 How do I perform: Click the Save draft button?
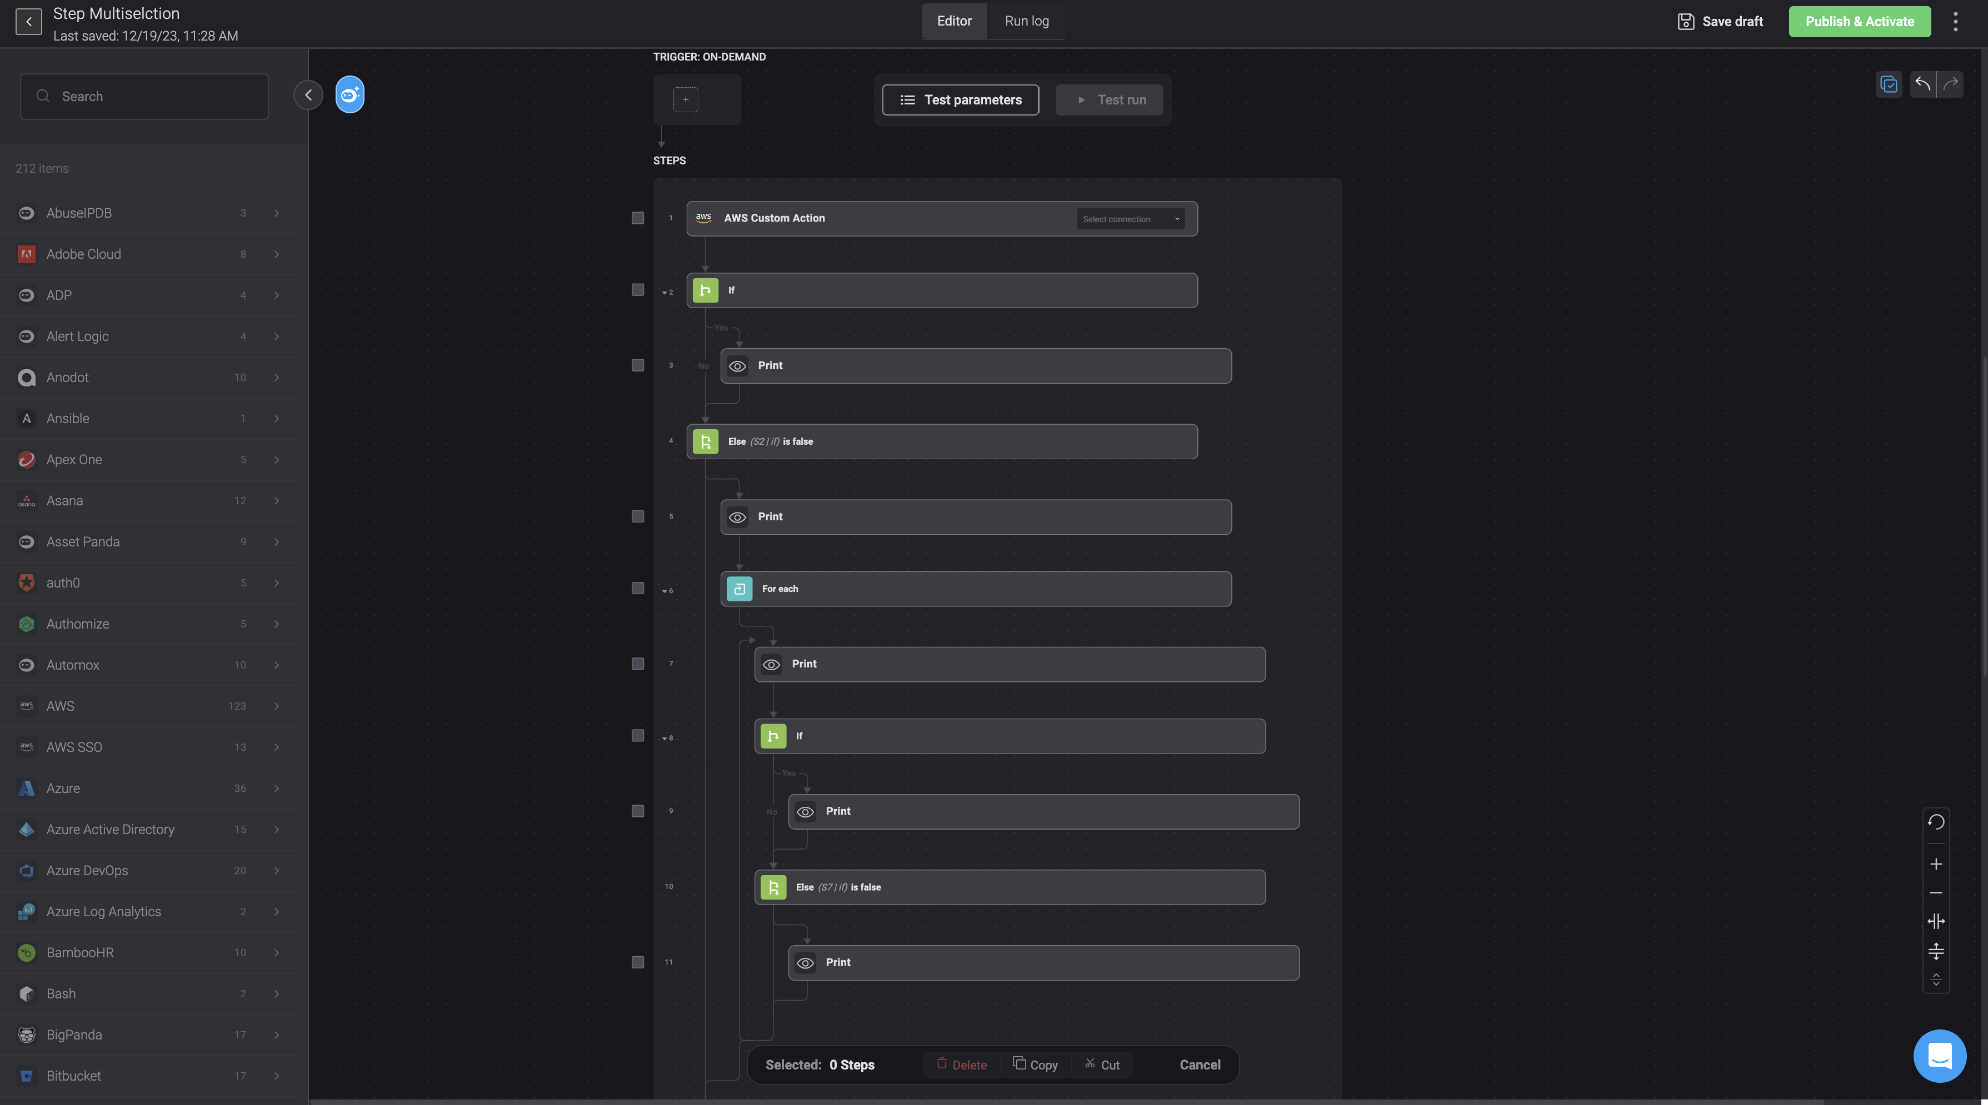[1720, 22]
